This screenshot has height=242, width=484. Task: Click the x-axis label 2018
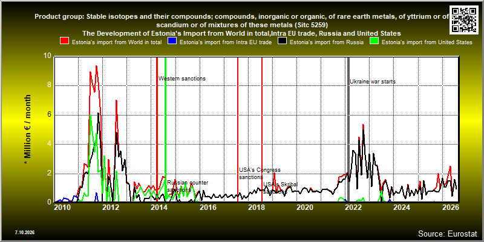(x=256, y=208)
